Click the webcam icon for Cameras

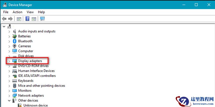tap(15, 46)
